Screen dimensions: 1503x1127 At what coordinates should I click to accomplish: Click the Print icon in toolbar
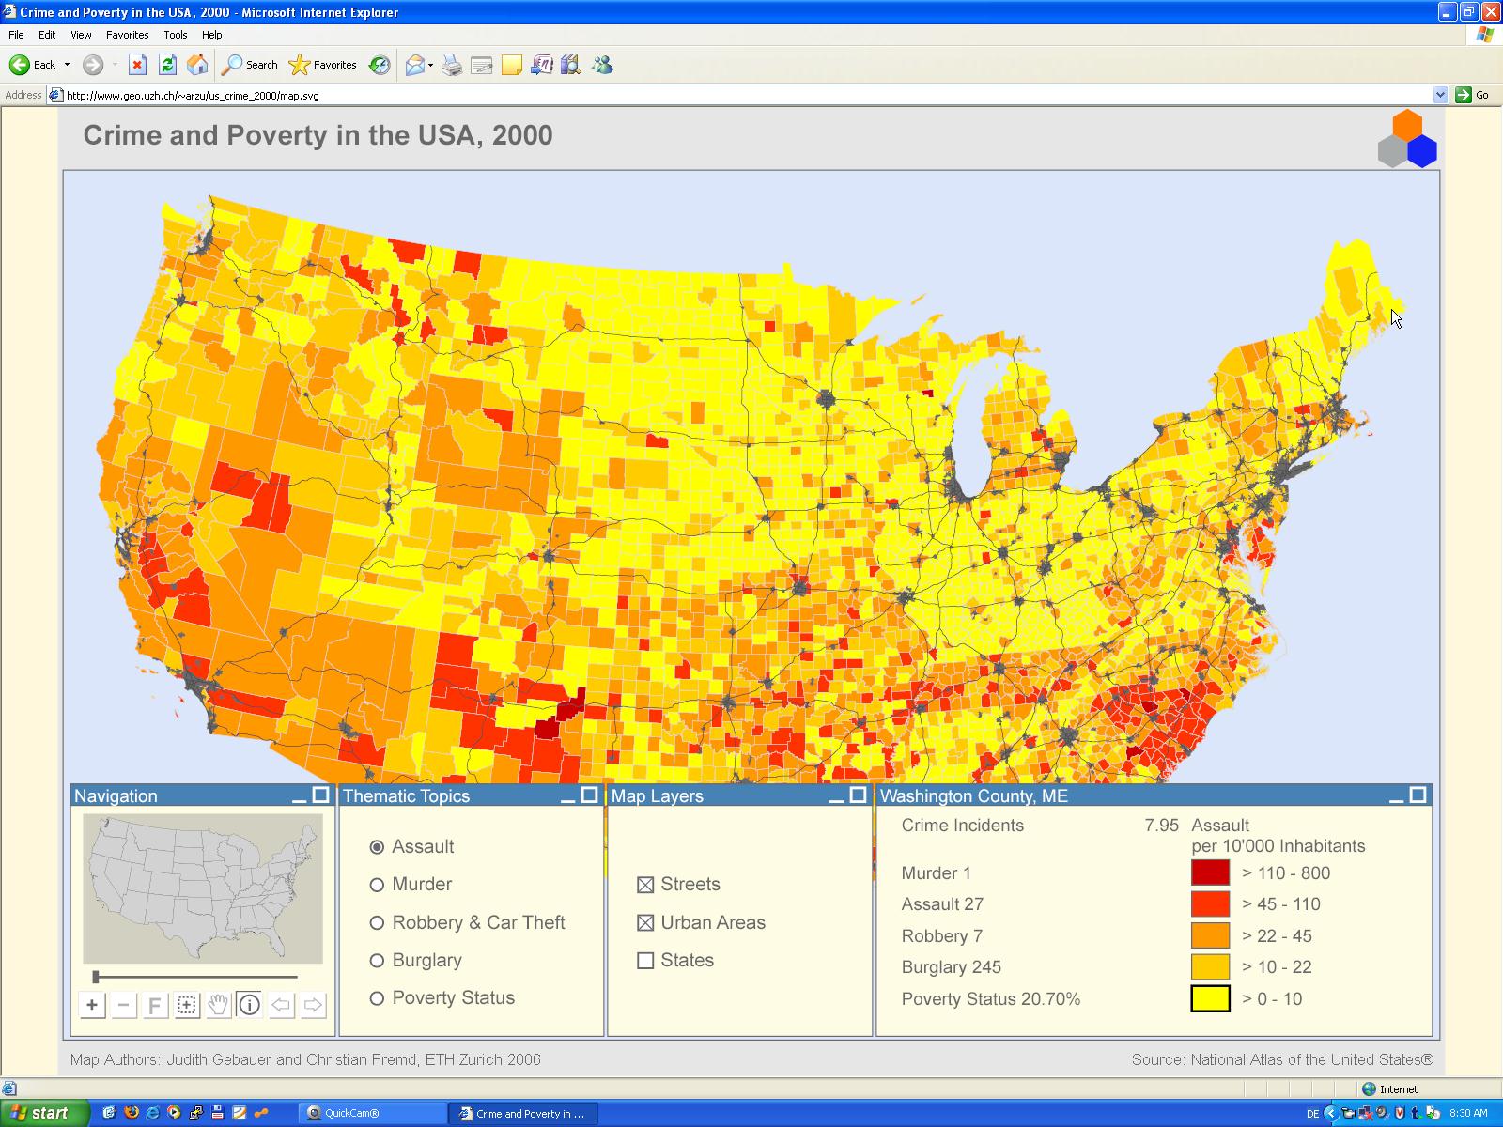(x=452, y=65)
